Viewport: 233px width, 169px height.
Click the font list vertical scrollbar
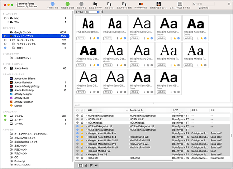click(231, 136)
